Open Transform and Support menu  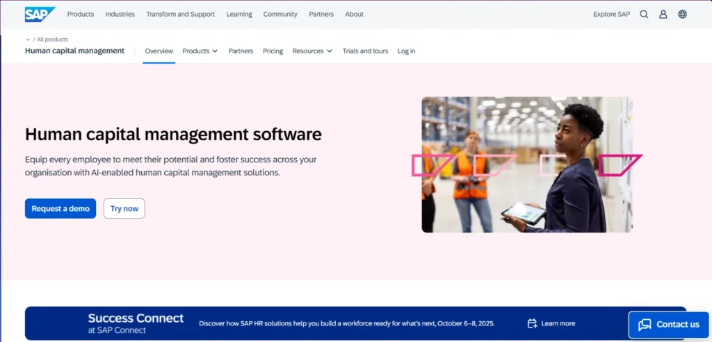click(180, 14)
